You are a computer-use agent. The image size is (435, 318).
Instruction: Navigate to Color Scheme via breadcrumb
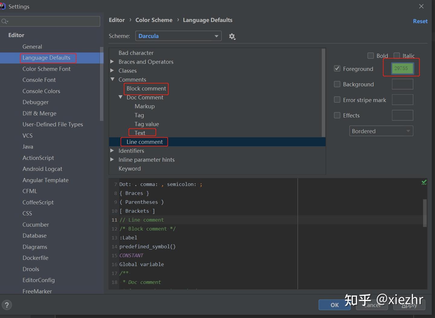point(154,20)
